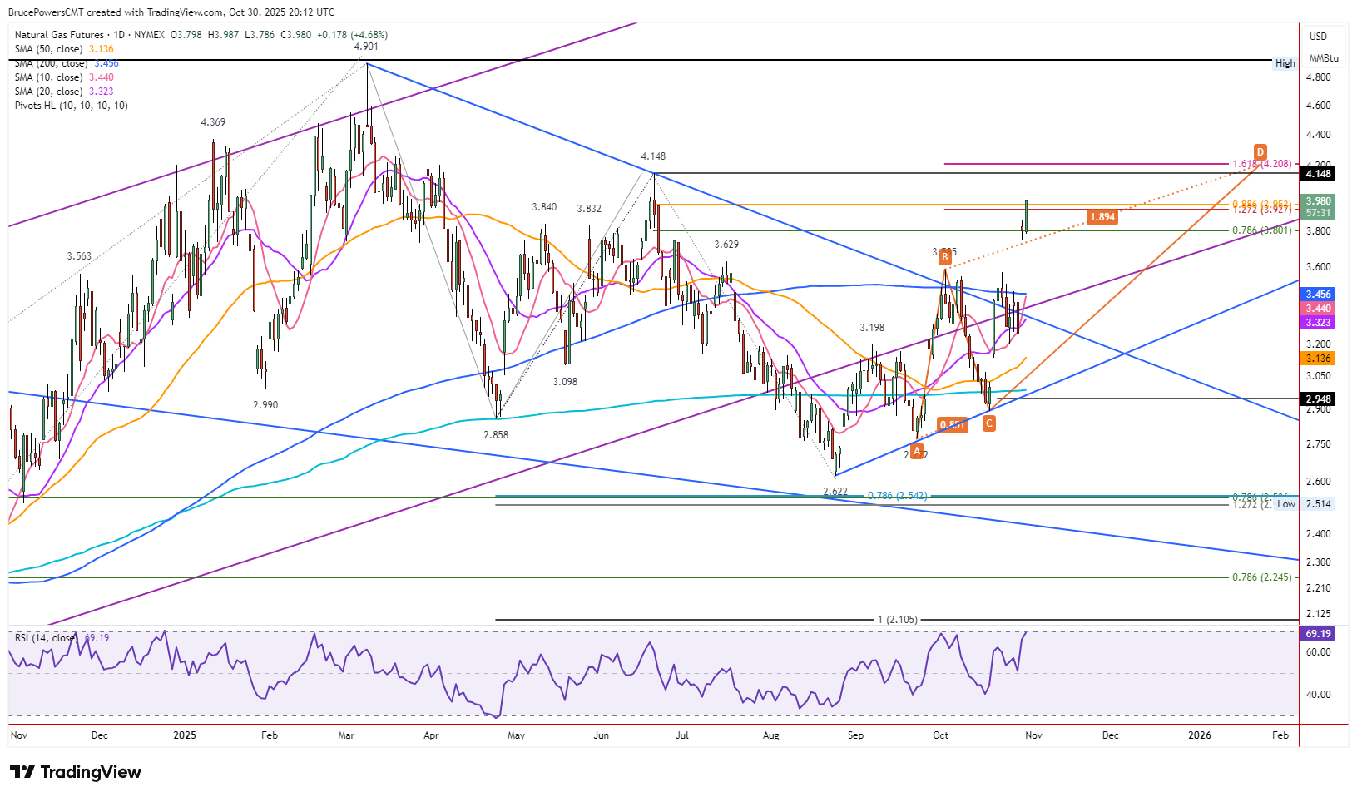Select the orange B pattern marker

pyautogui.click(x=944, y=258)
